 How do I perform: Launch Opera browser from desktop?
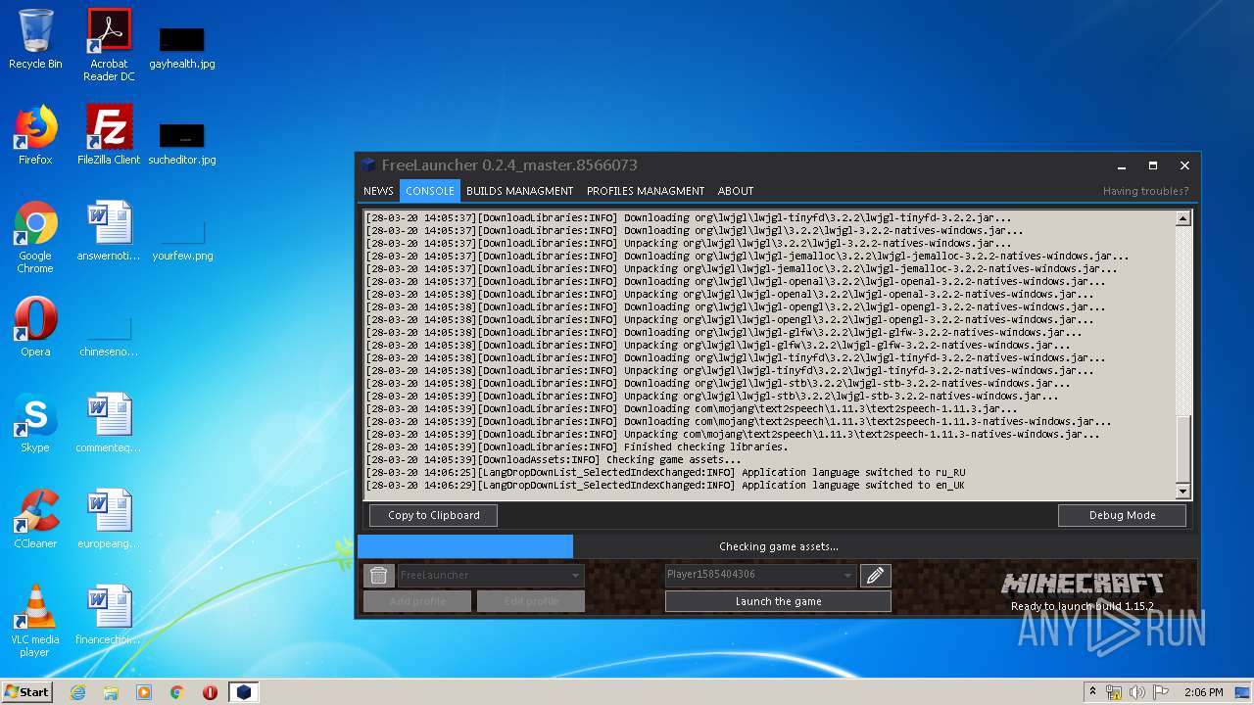coord(35,327)
